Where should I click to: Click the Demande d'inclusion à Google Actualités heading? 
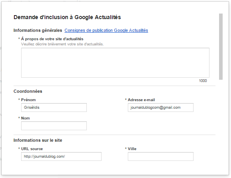pyautogui.click(x=67, y=17)
